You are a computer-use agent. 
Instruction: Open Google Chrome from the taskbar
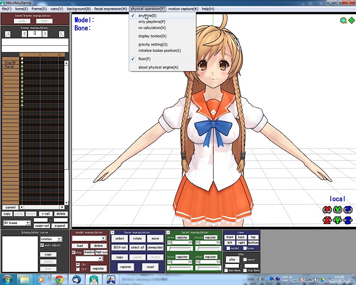coord(59,279)
